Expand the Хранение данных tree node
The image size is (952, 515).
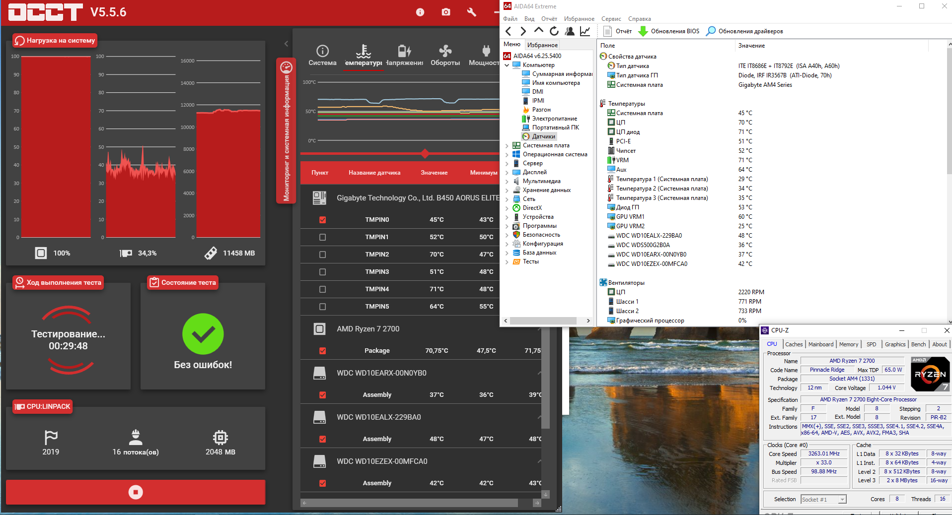[507, 190]
